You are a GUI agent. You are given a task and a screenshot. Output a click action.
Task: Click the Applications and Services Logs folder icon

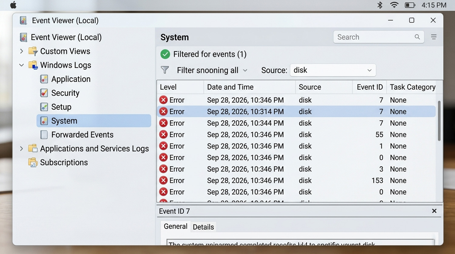pos(33,148)
